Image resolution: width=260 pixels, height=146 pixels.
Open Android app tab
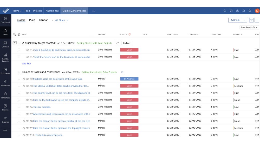(x=52, y=11)
